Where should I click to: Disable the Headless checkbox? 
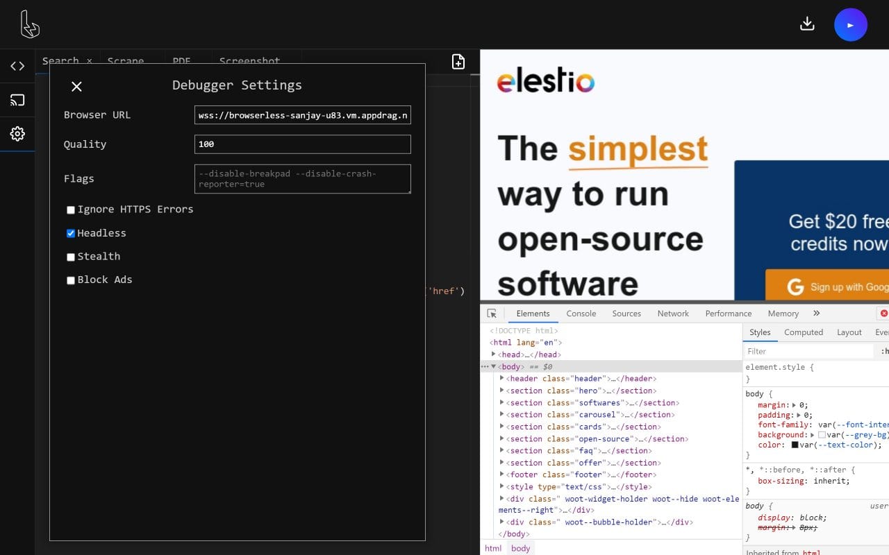pyautogui.click(x=70, y=232)
